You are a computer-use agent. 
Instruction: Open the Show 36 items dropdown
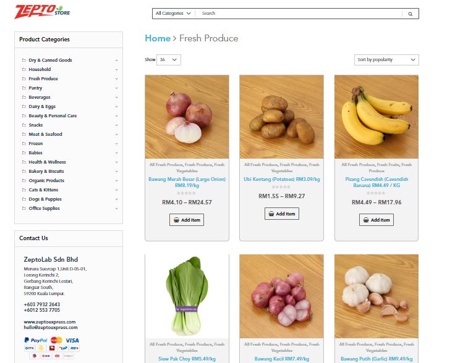pyautogui.click(x=169, y=60)
